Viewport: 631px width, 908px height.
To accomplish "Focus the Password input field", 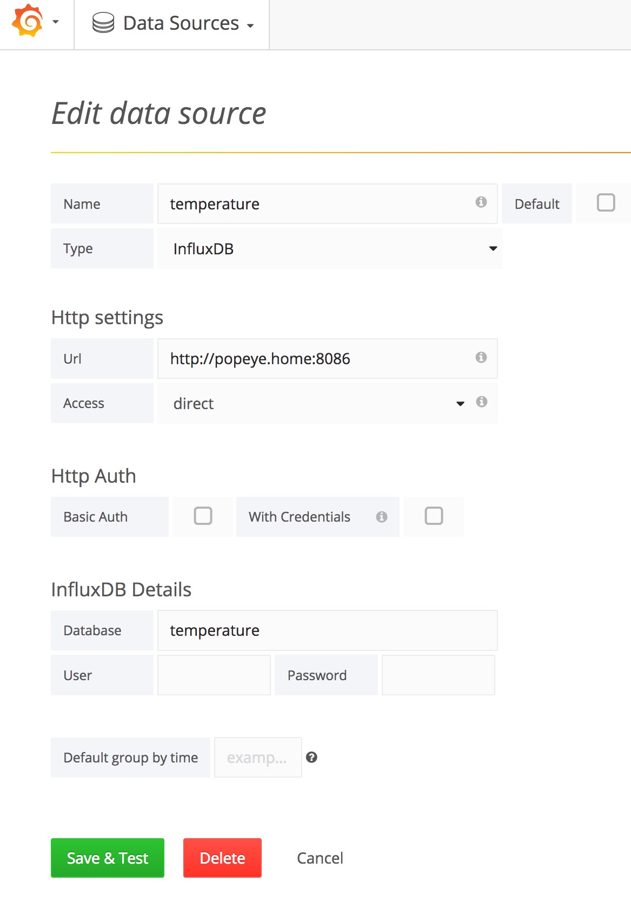I will click(439, 675).
